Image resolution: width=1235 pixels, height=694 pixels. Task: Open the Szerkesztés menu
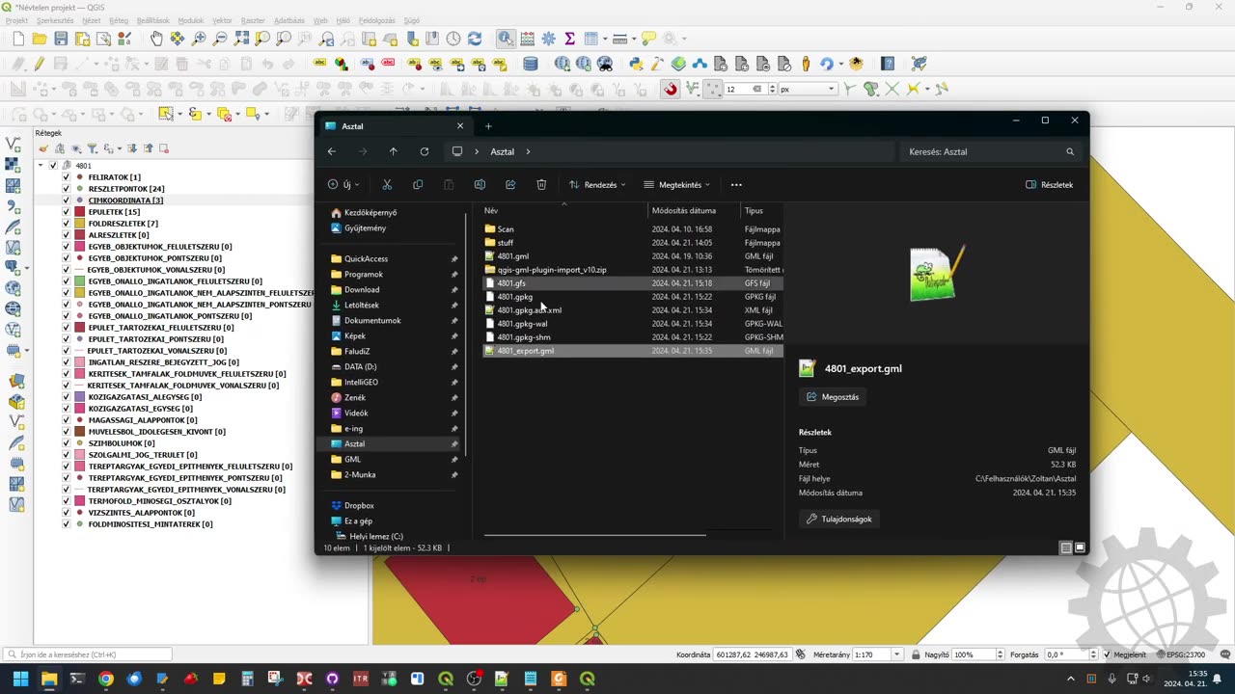click(55, 20)
